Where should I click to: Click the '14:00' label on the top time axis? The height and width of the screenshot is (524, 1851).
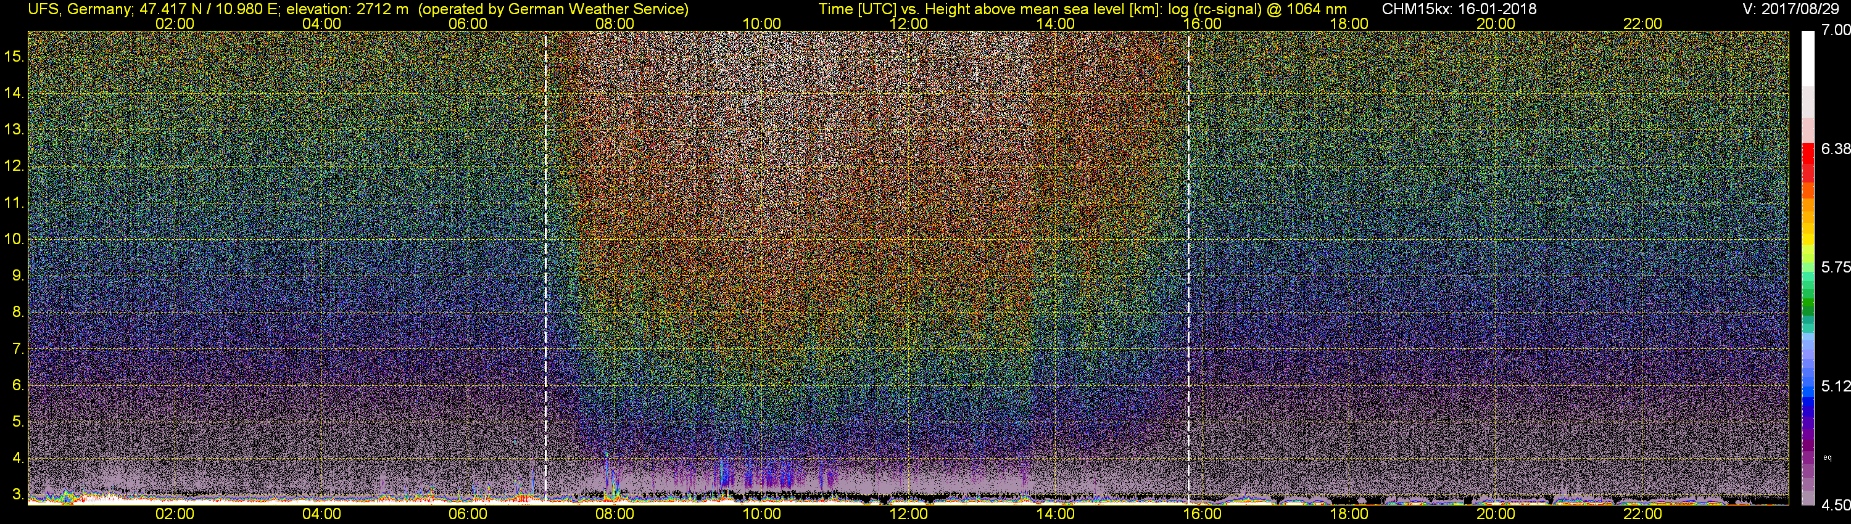pos(1056,23)
